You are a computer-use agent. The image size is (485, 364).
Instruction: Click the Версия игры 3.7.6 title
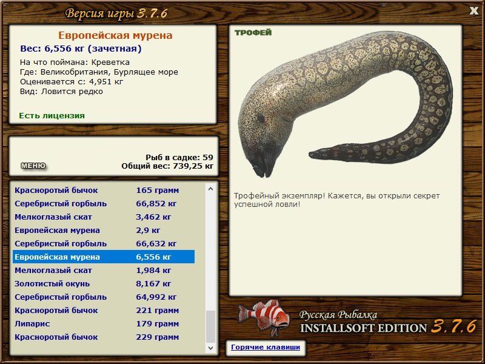(116, 13)
